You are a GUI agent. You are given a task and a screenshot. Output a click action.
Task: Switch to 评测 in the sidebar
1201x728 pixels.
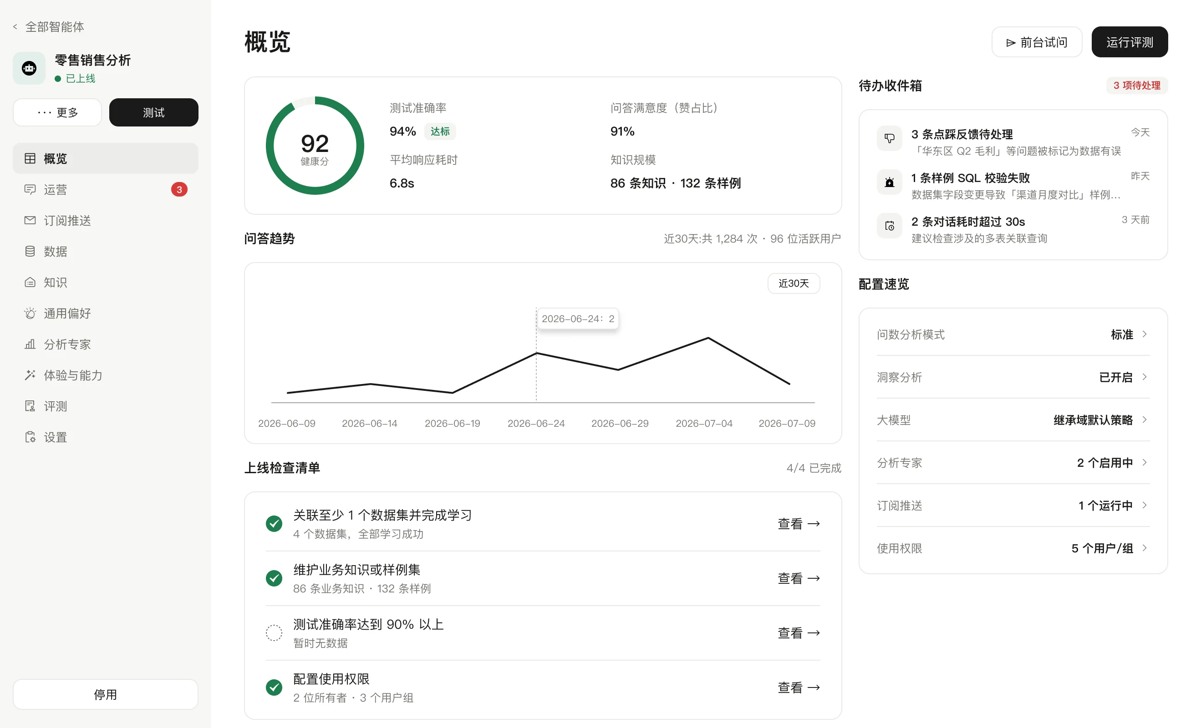click(x=106, y=406)
